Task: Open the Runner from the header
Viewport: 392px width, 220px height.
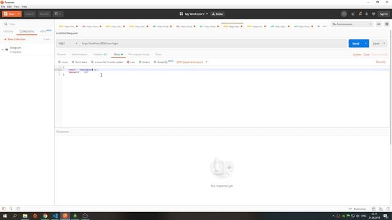Action: click(x=44, y=14)
